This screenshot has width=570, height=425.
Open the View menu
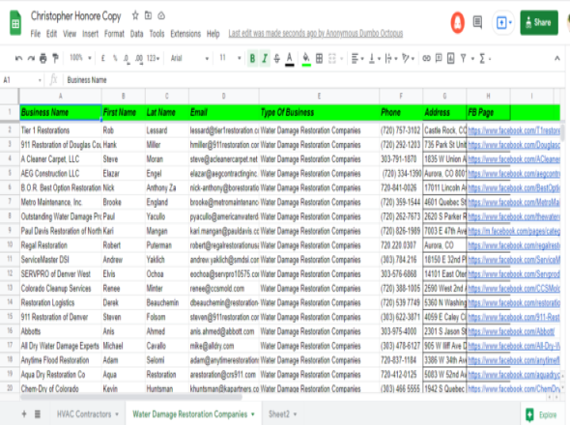pos(70,34)
